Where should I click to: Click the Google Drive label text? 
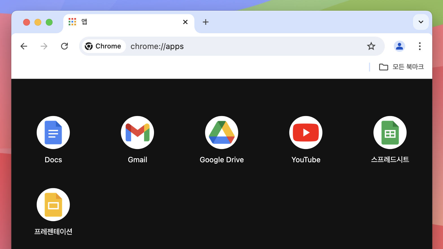pos(221,160)
